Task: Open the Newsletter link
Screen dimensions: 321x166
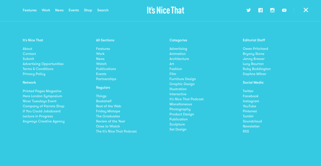Action: click(x=251, y=126)
